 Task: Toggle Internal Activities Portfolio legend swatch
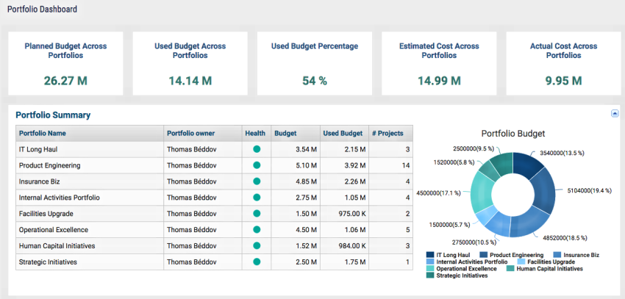[x=430, y=262]
